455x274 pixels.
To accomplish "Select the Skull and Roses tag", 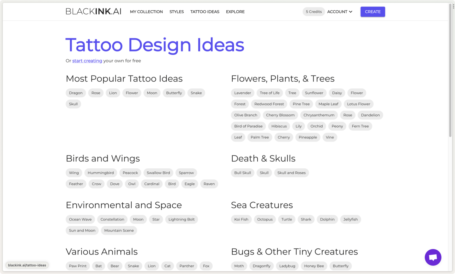I will click(291, 173).
